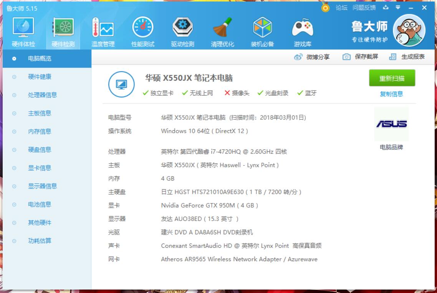This screenshot has width=437, height=293.
Task: Open 问题反馈 feedback link
Action: (364, 8)
